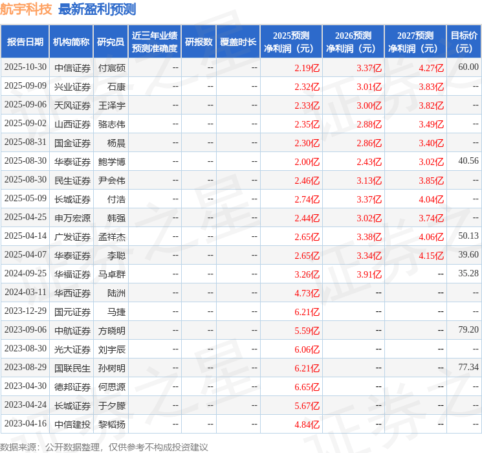Click analyst name 付宸硕
The image size is (482, 453).
pyautogui.click(x=112, y=68)
